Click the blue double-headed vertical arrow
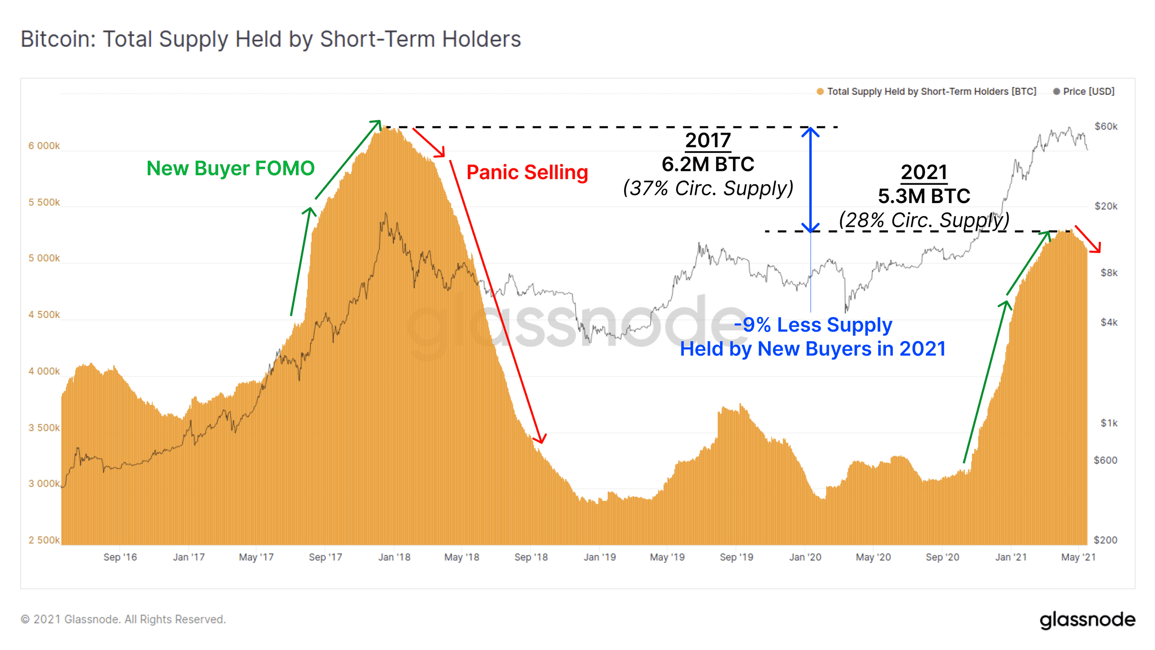 click(x=810, y=179)
